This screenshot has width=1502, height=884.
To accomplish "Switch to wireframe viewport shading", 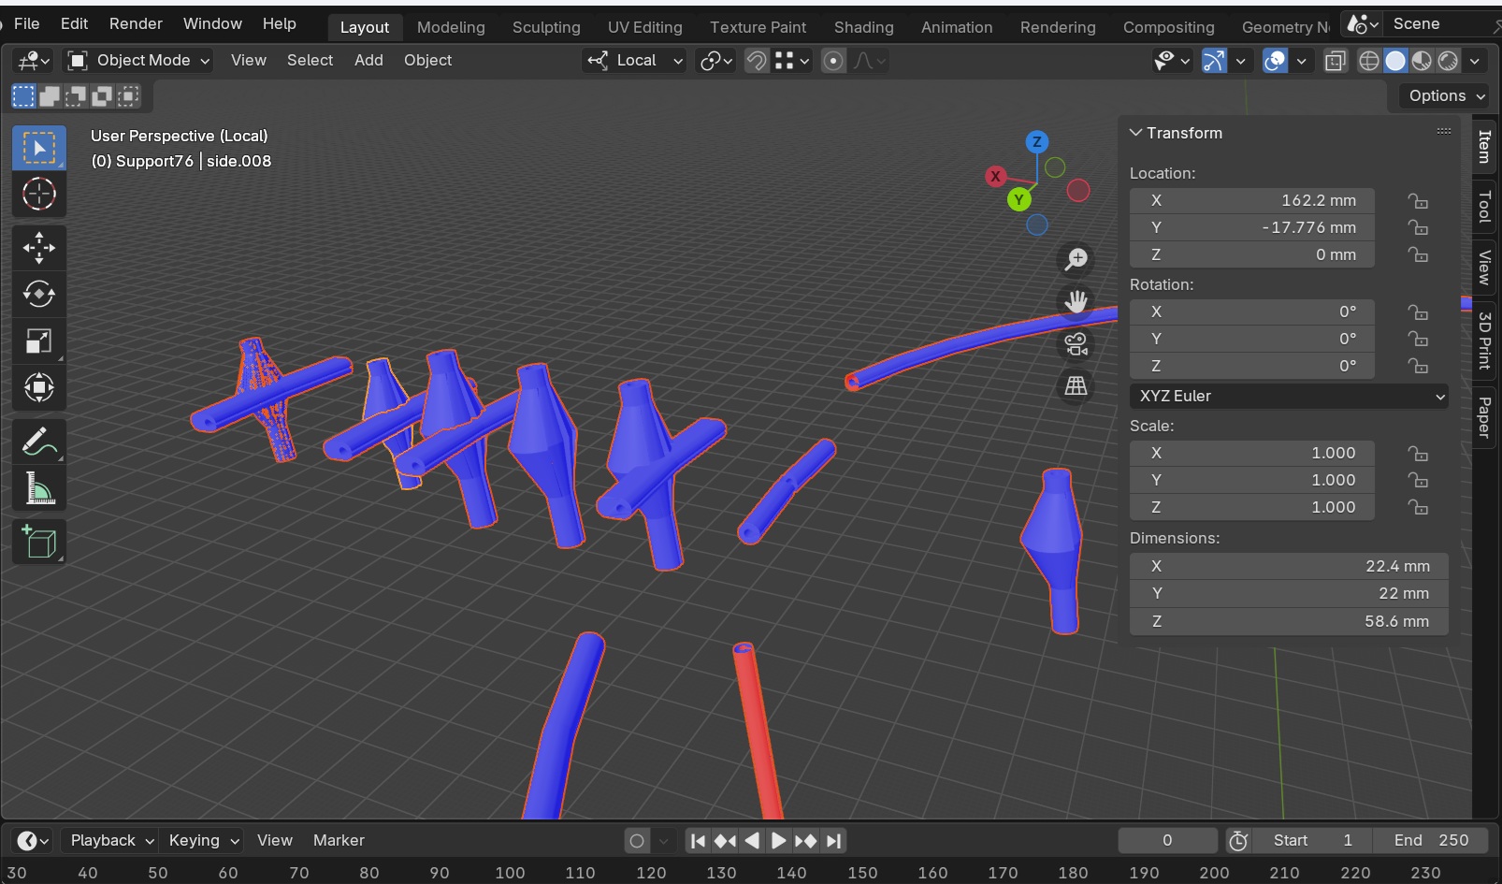I will coord(1369,61).
